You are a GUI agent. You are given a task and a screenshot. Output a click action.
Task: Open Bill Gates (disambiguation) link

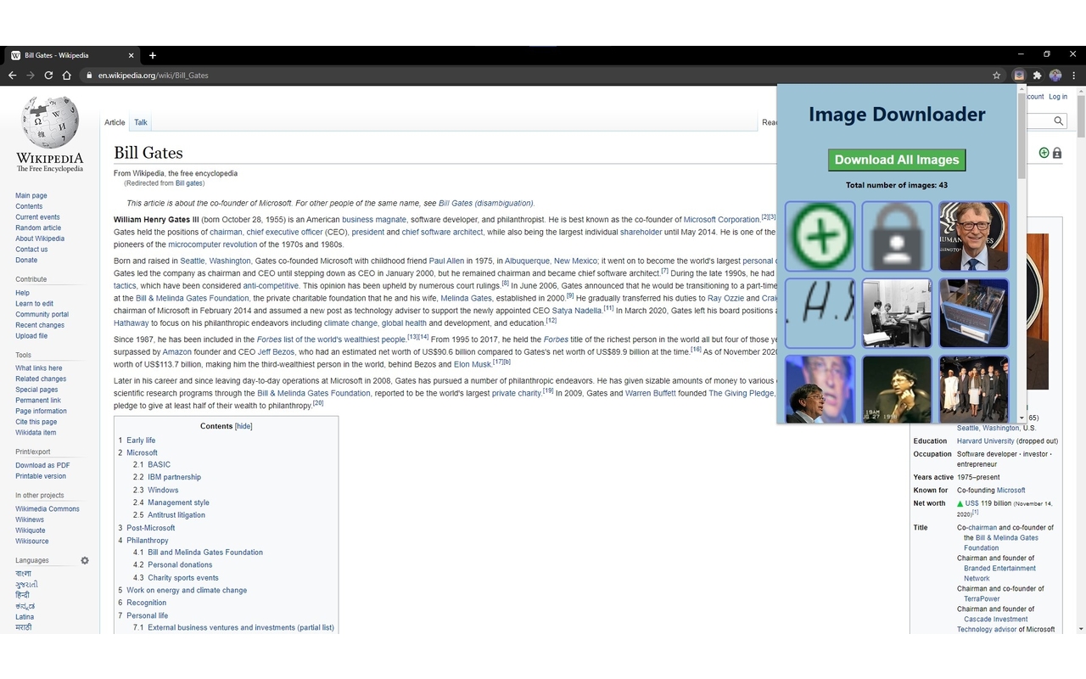pyautogui.click(x=486, y=203)
